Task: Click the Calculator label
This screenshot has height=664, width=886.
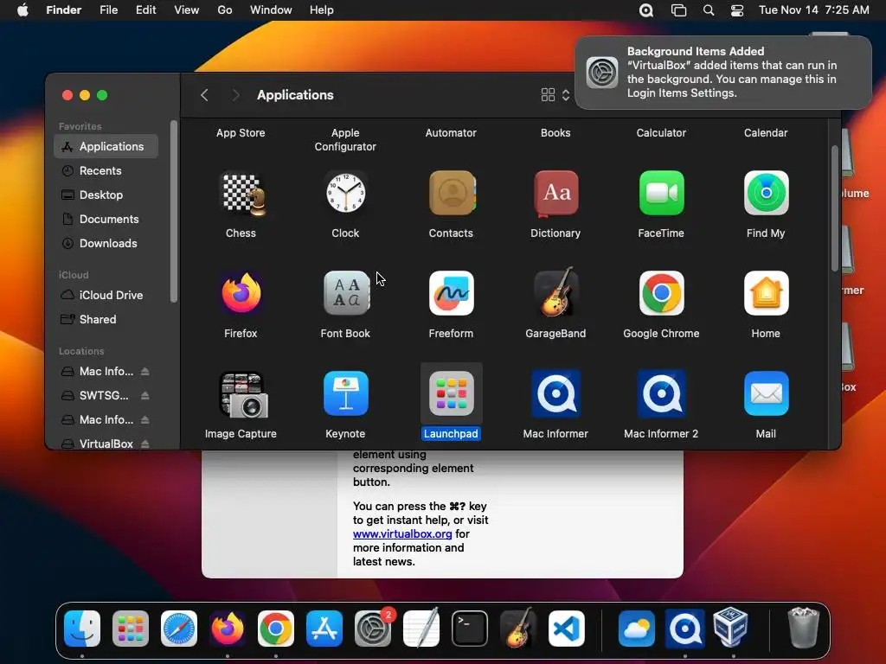Action: [x=661, y=132]
